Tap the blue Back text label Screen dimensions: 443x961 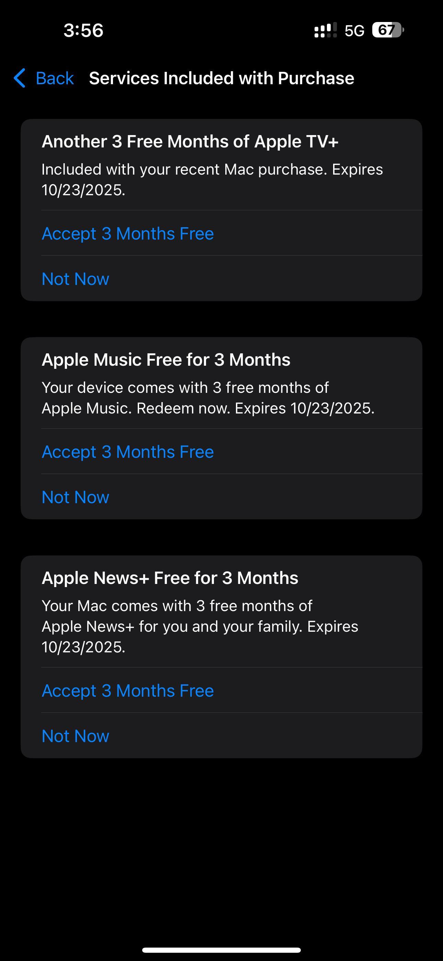pos(55,78)
